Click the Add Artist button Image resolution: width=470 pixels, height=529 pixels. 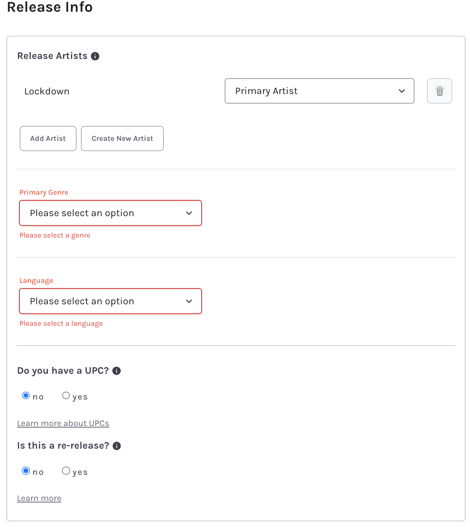(x=48, y=138)
